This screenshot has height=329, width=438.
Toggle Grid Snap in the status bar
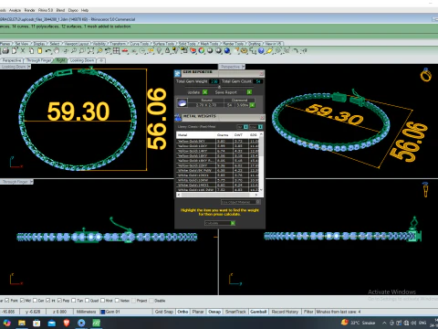tap(164, 312)
